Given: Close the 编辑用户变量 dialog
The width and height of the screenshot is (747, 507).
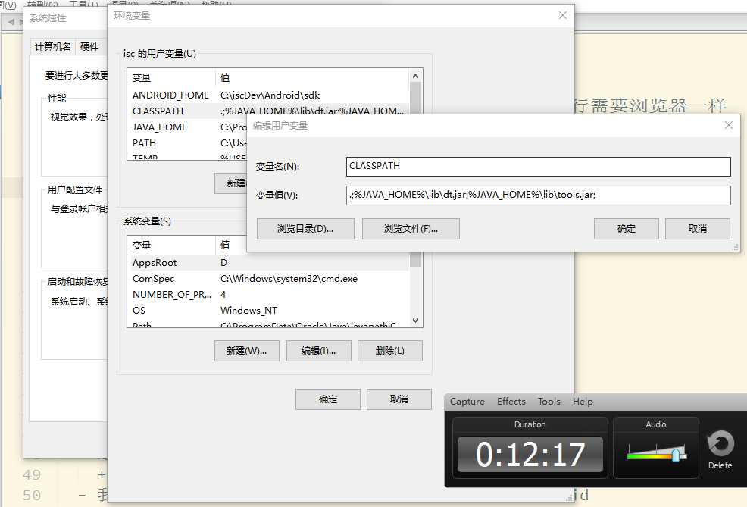Looking at the screenshot, I should click(x=728, y=125).
